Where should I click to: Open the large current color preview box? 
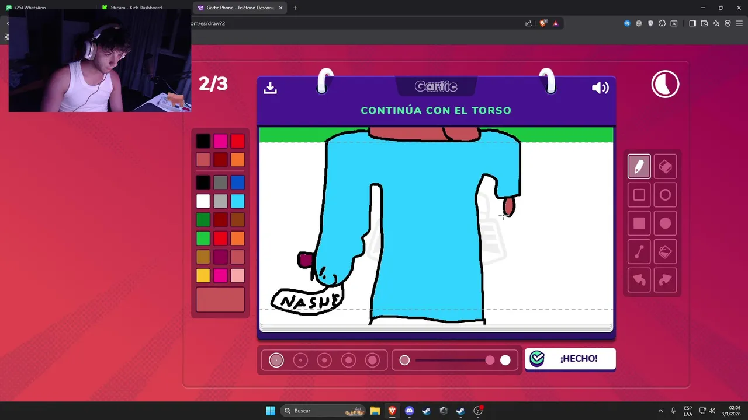coord(220,300)
